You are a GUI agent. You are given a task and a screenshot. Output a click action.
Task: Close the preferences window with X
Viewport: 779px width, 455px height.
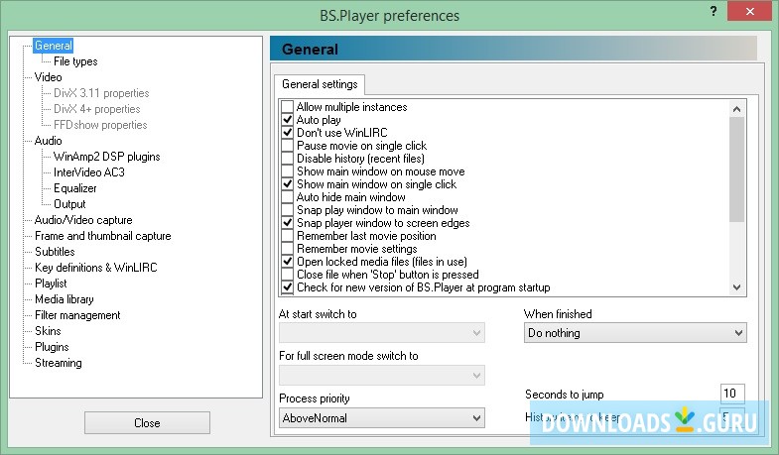pos(749,11)
